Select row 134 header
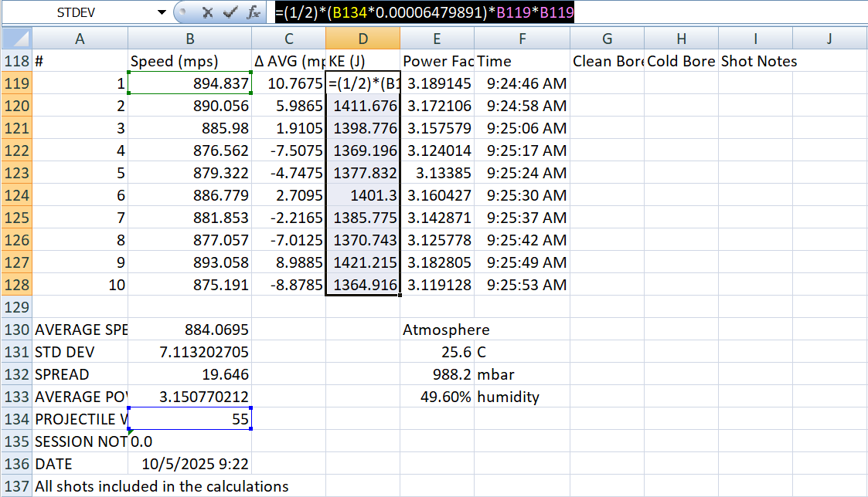Screen dimensions: 868x497 tap(16, 419)
